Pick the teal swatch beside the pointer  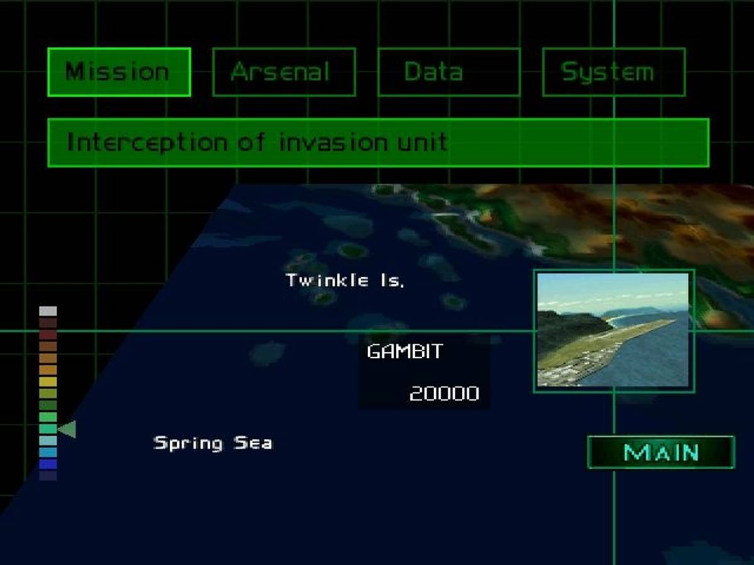coord(48,429)
